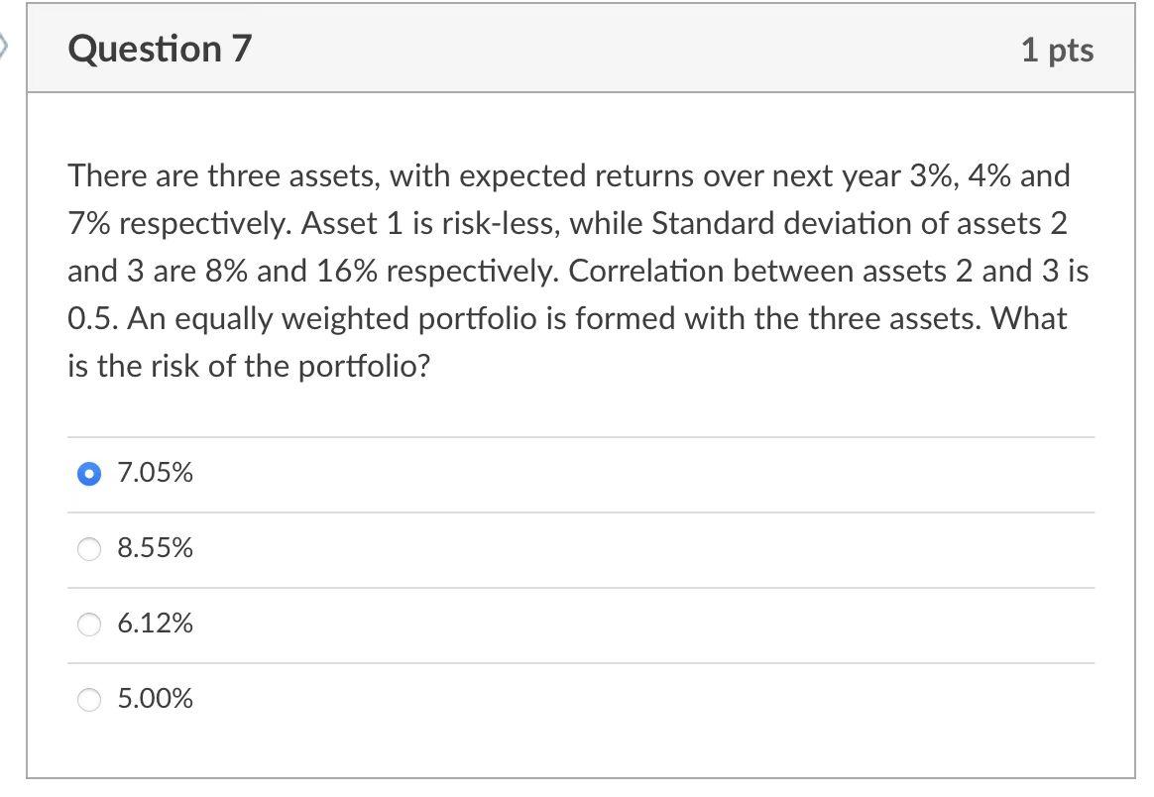The height and width of the screenshot is (797, 1154).
Task: Click the 1 pts label
Action: (1057, 50)
